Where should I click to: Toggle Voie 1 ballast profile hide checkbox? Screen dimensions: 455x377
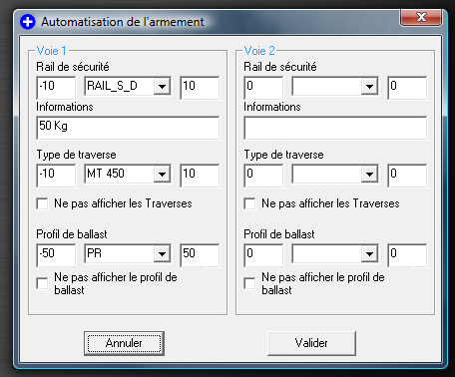pos(42,283)
